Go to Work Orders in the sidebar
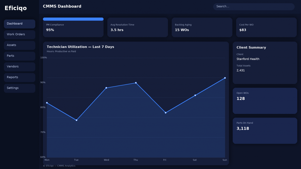Viewport: 301px width, 169px height. click(x=19, y=34)
